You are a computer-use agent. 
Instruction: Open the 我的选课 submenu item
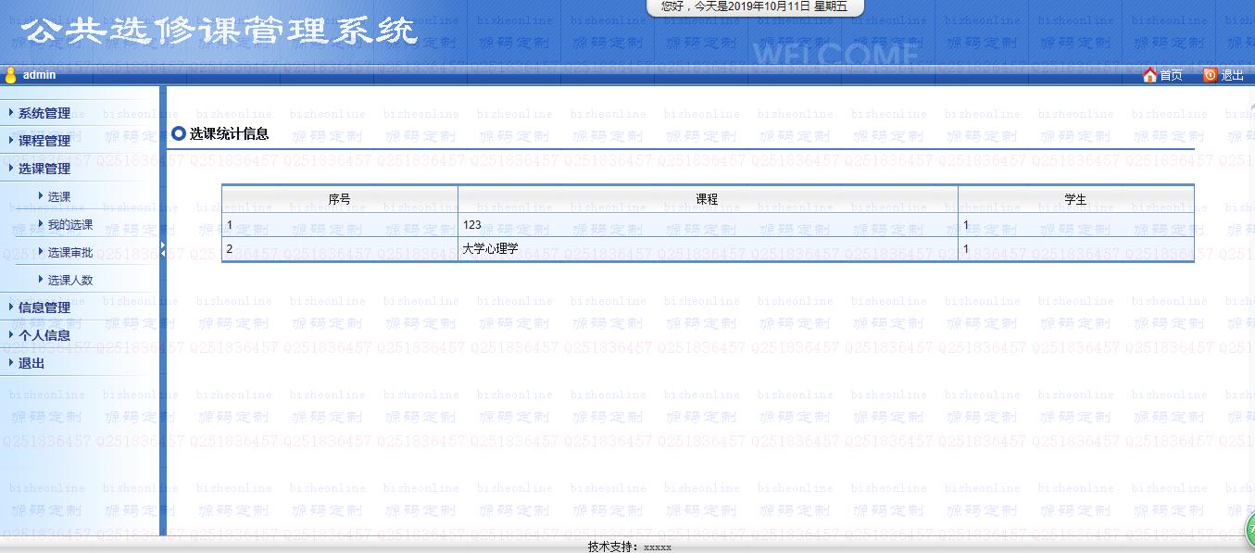point(69,224)
